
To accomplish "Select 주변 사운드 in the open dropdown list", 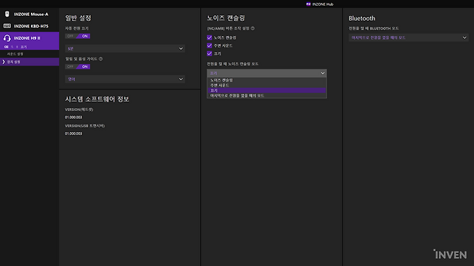I will (x=267, y=85).
